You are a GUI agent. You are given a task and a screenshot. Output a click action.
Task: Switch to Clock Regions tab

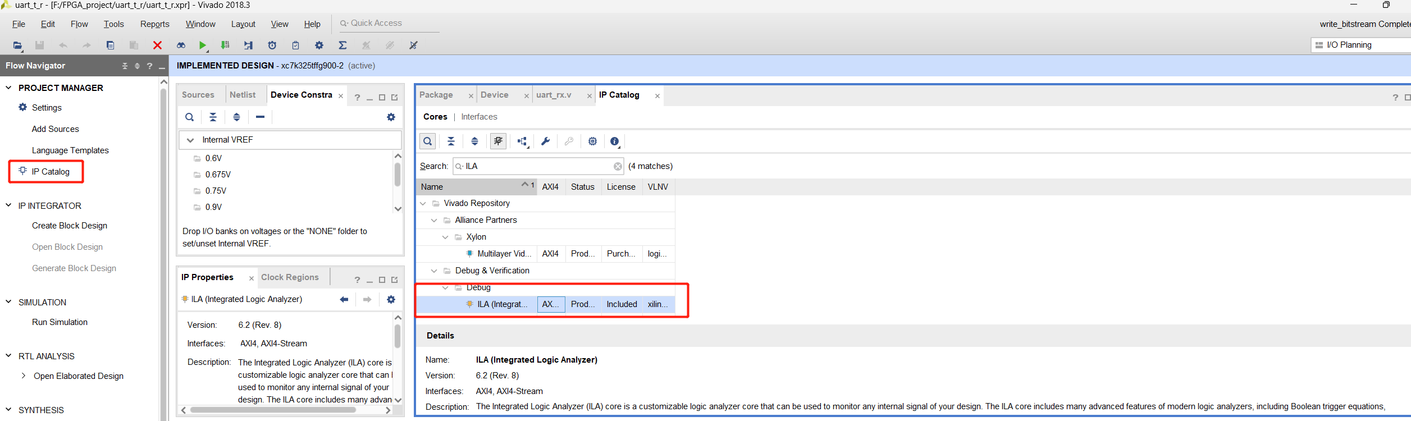(x=290, y=277)
